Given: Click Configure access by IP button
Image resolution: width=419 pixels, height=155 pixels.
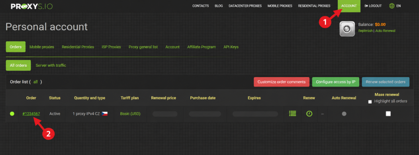Looking at the screenshot, I should [336, 82].
